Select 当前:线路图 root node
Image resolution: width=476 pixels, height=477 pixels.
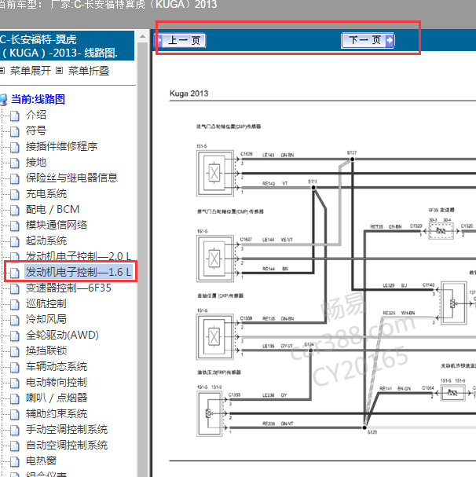coord(38,99)
